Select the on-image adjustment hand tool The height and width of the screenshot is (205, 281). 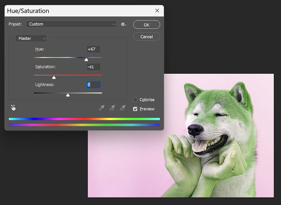[13, 108]
